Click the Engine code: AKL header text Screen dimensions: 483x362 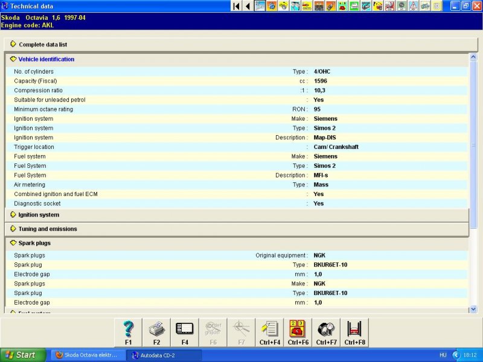27,25
